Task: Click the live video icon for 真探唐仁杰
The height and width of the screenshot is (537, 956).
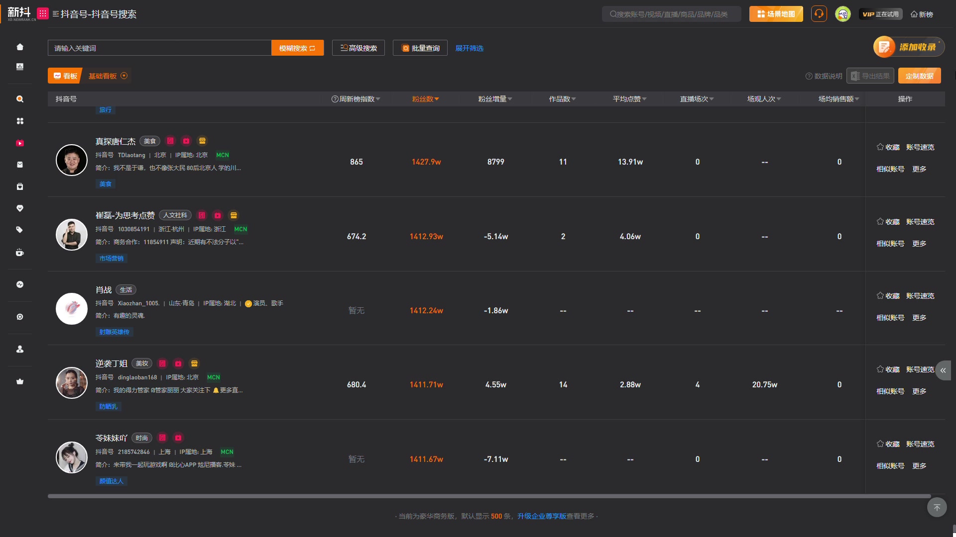Action: point(186,141)
